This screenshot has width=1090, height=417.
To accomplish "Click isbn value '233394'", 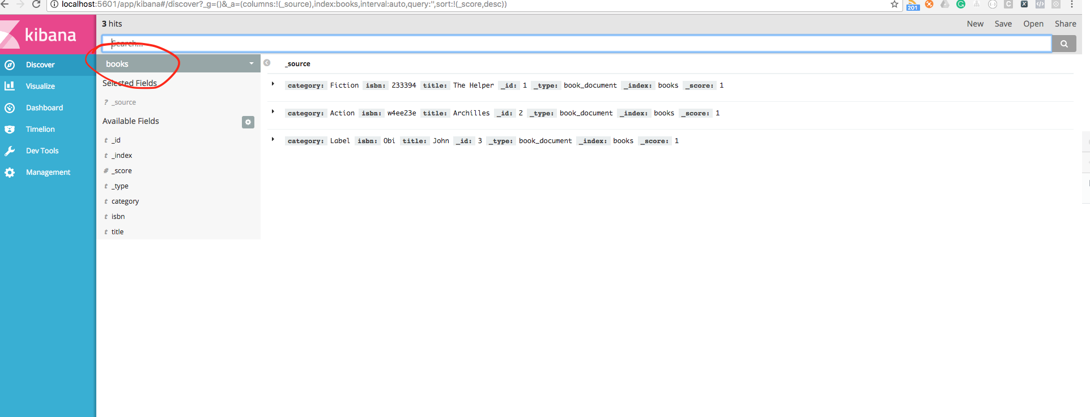I will click(404, 85).
